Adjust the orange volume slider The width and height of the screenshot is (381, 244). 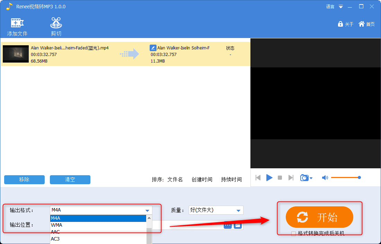point(346,178)
